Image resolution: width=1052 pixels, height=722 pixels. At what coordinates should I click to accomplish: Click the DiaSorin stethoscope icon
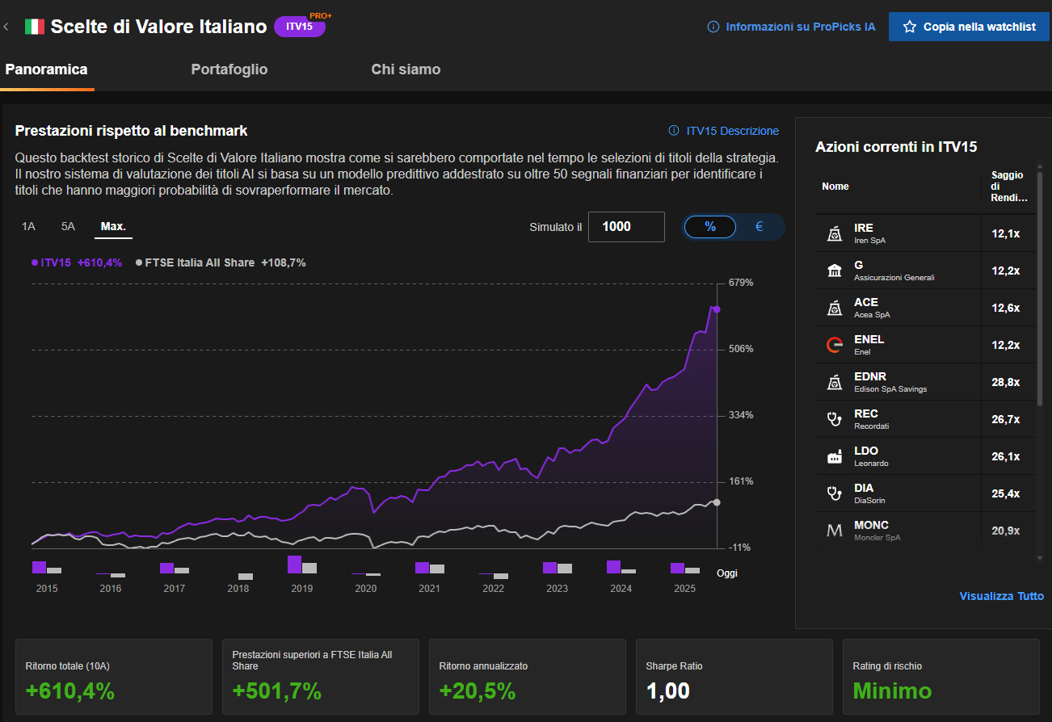[x=834, y=493]
